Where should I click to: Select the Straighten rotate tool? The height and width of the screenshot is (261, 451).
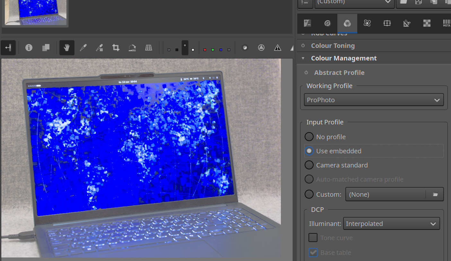click(x=132, y=48)
